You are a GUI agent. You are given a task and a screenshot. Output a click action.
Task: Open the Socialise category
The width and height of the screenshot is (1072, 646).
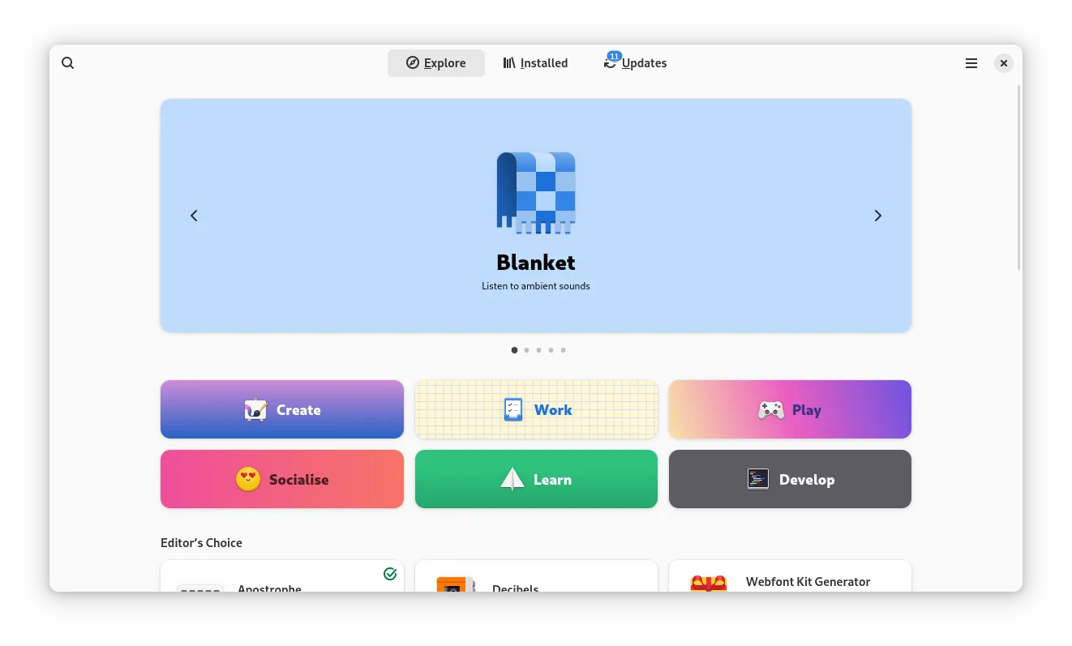282,479
